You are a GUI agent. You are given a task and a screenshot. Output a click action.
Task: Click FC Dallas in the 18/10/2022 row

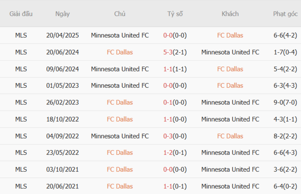pyautogui.click(x=120, y=119)
